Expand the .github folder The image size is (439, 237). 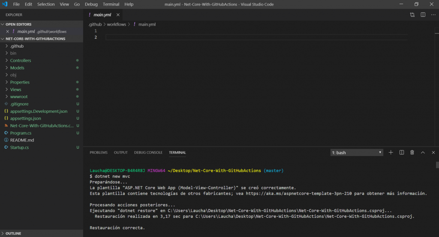click(x=6, y=46)
